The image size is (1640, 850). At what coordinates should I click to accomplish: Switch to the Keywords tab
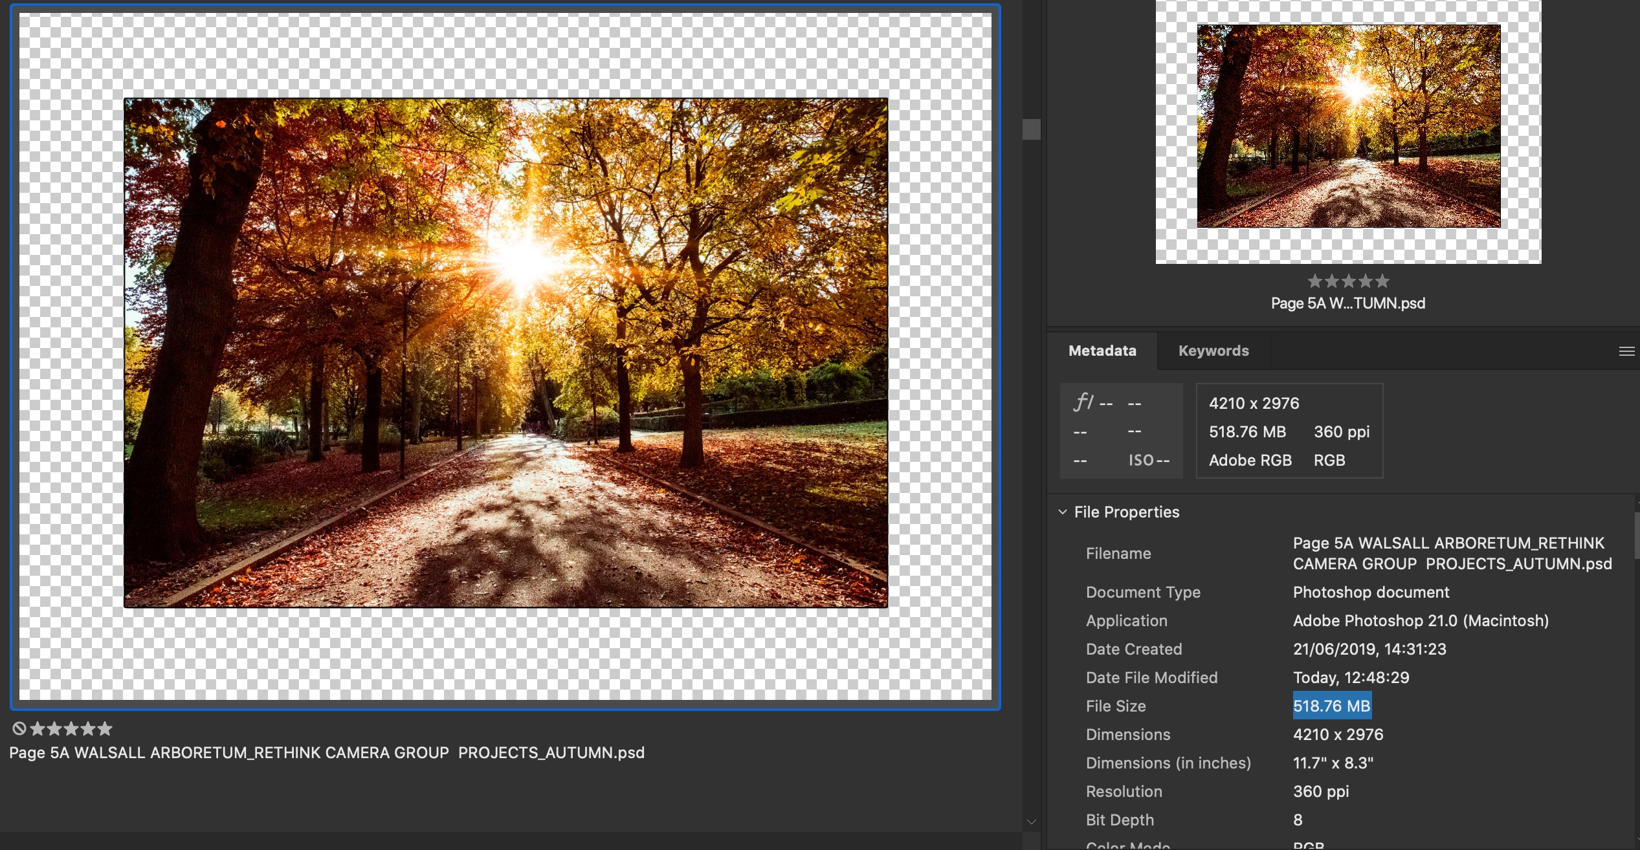1213,351
